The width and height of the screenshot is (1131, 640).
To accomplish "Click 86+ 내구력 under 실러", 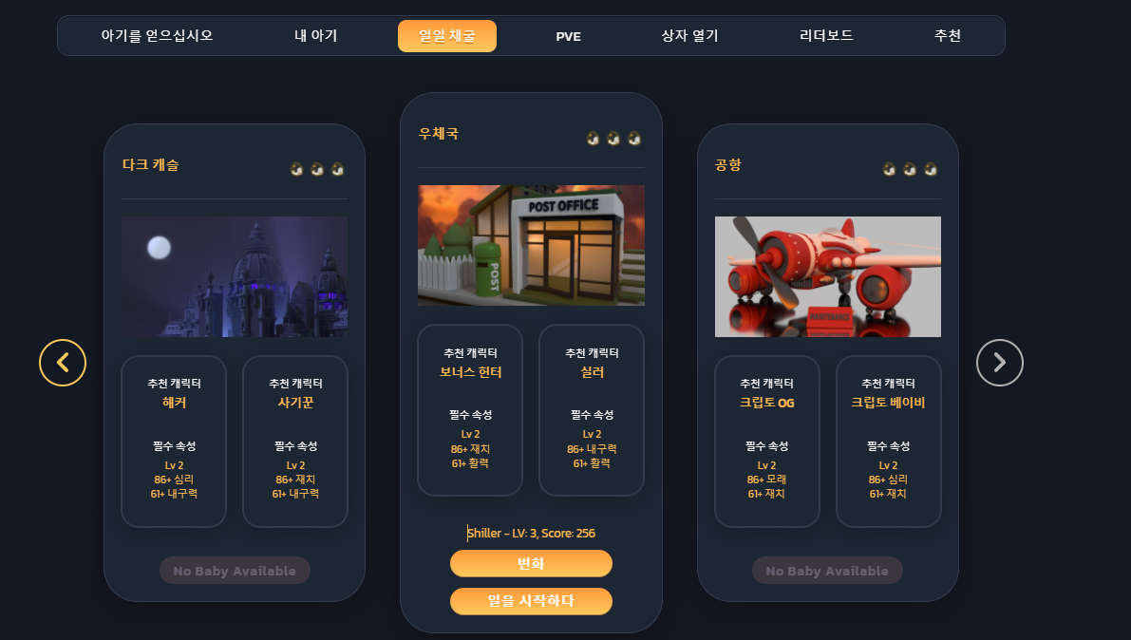I will [x=592, y=449].
